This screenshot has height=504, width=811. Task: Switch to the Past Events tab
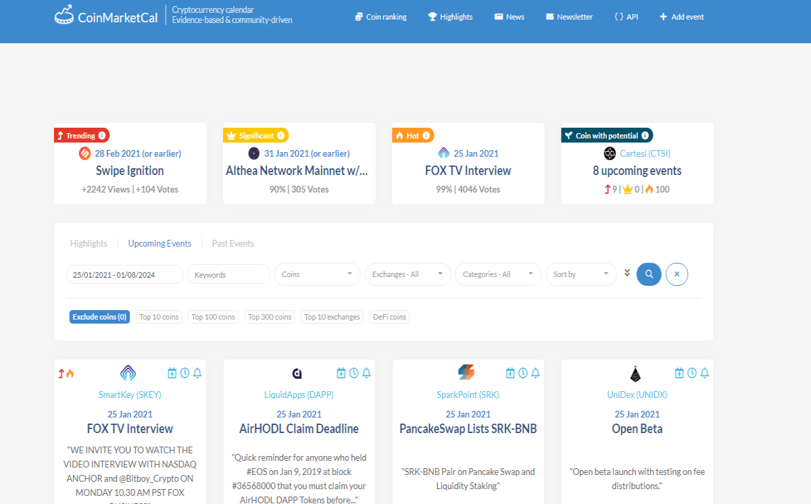coord(233,243)
